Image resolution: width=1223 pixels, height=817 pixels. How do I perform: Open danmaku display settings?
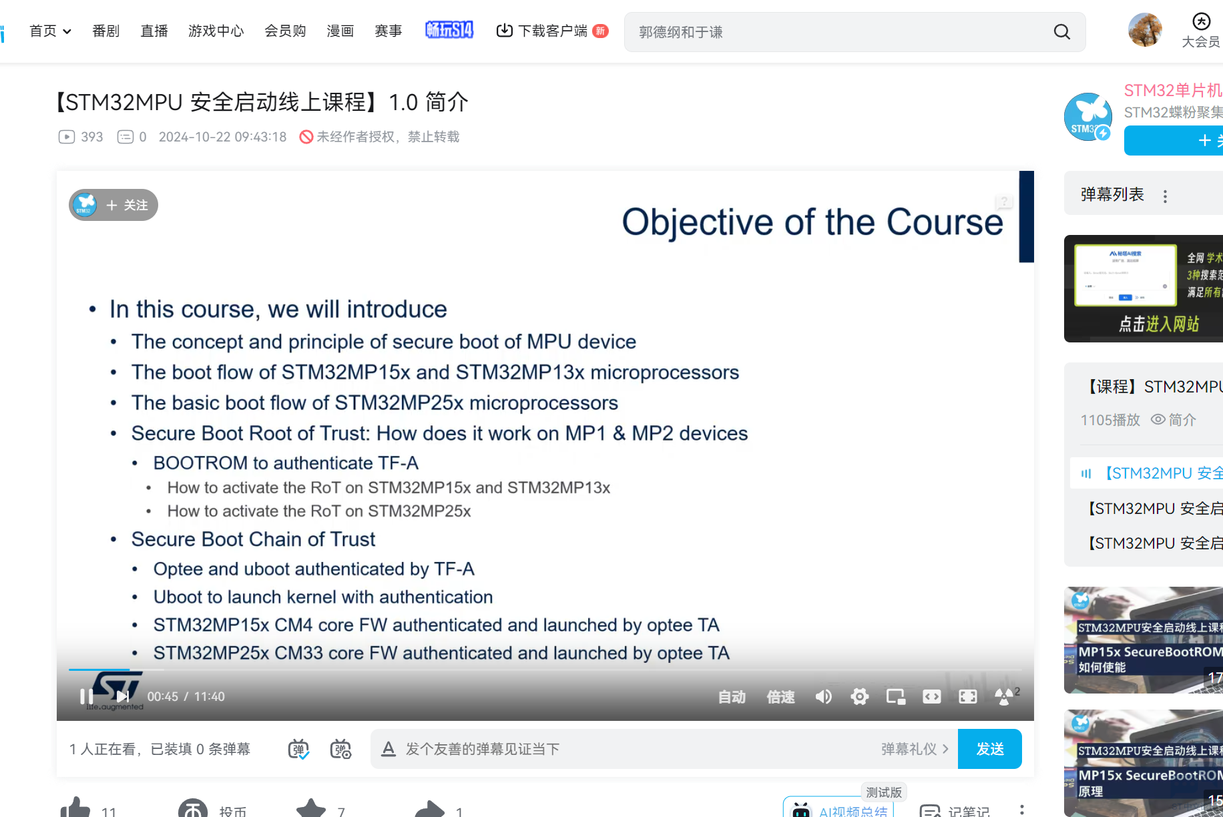pyautogui.click(x=340, y=749)
